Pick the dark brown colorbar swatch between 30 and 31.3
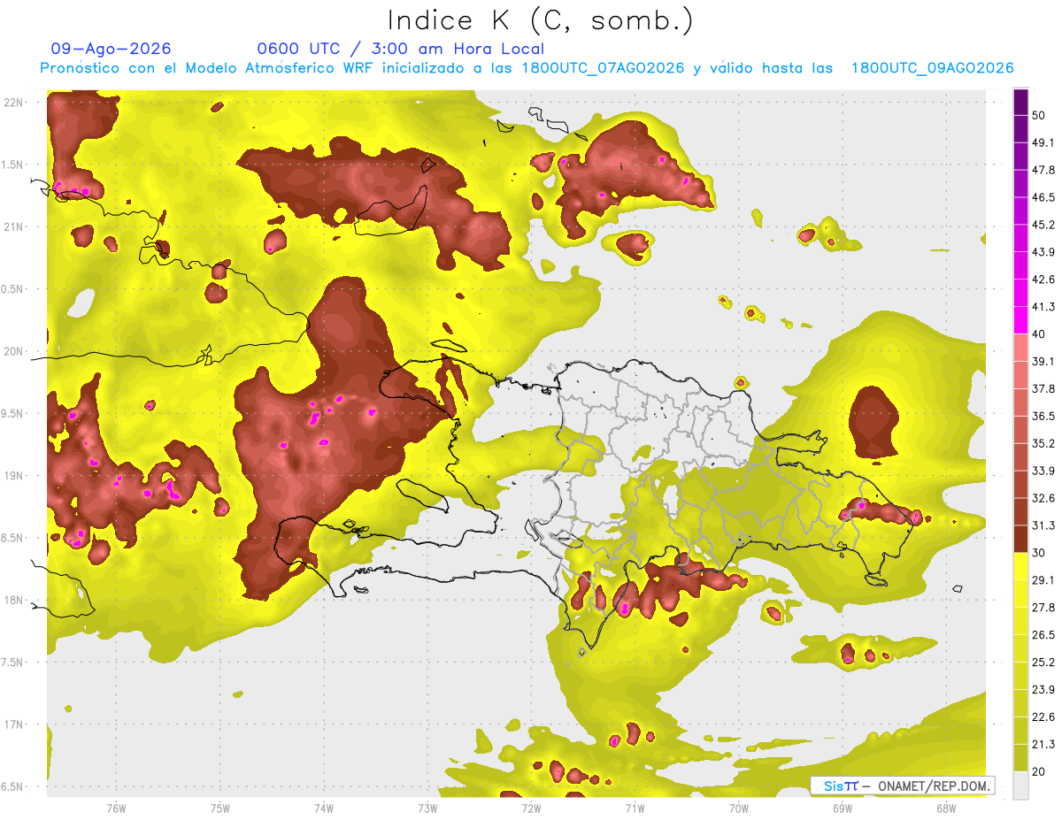This screenshot has height=820, width=1062. pos(1020,539)
